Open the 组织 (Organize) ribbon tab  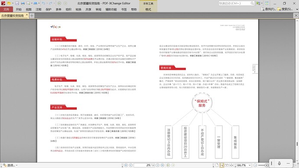[68, 9]
